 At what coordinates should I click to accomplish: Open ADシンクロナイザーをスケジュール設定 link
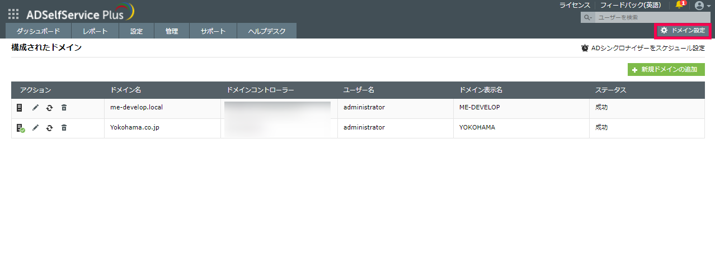pos(648,48)
